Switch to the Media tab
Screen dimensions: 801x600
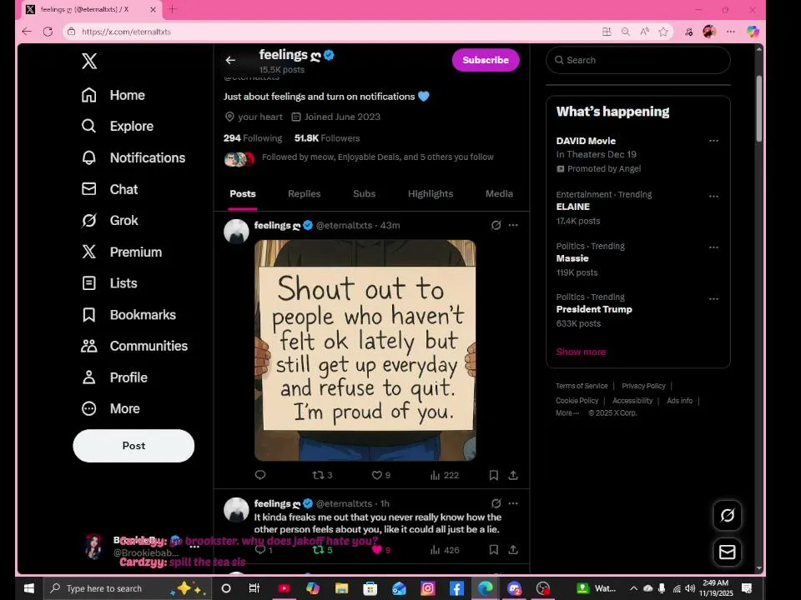tap(499, 194)
